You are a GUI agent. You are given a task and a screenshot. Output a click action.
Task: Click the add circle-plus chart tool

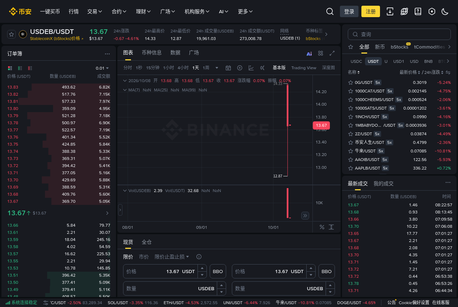coord(240,68)
